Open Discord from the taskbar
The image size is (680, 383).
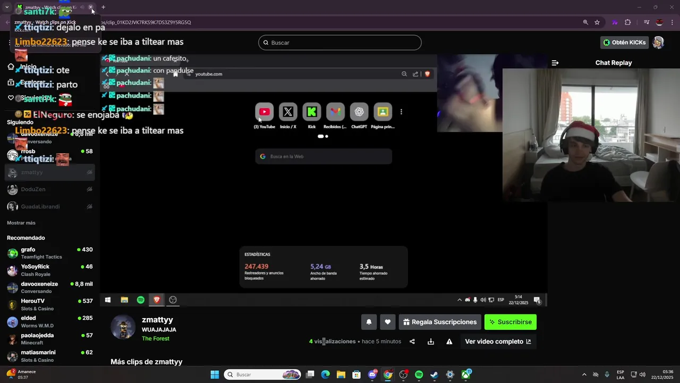[372, 374]
